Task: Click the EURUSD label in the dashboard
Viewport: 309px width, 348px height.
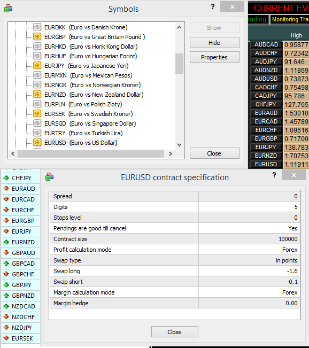Action: pyautogui.click(x=266, y=164)
